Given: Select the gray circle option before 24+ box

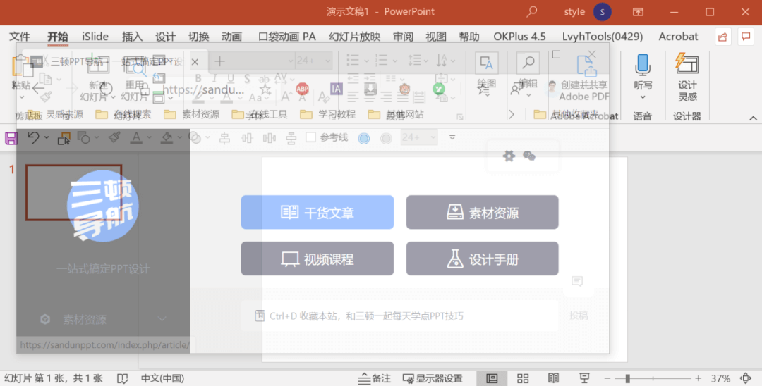Looking at the screenshot, I should tap(386, 139).
